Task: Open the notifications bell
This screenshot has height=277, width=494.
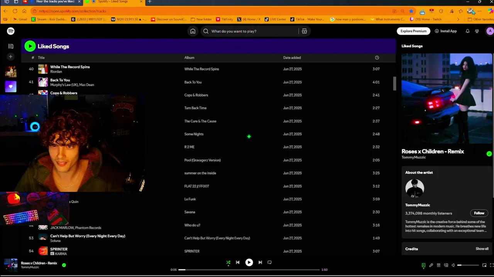Action: pos(467,31)
